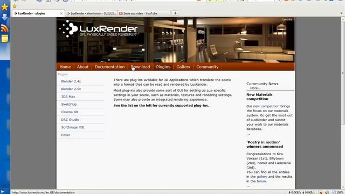Open the Community menu item
The image size is (345, 194).
tap(207, 67)
